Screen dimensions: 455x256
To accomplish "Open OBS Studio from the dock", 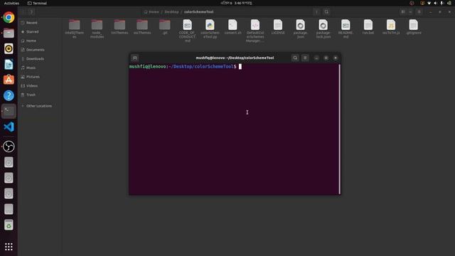I will click(x=9, y=146).
